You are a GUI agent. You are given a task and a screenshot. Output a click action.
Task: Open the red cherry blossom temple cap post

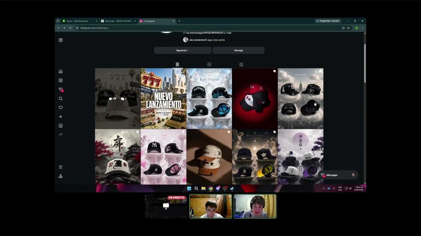click(118, 157)
